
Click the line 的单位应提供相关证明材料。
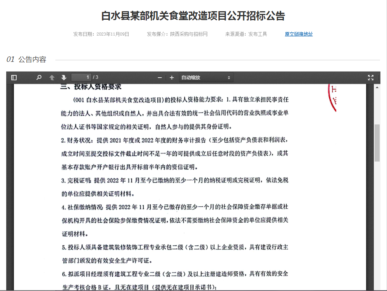98,194
